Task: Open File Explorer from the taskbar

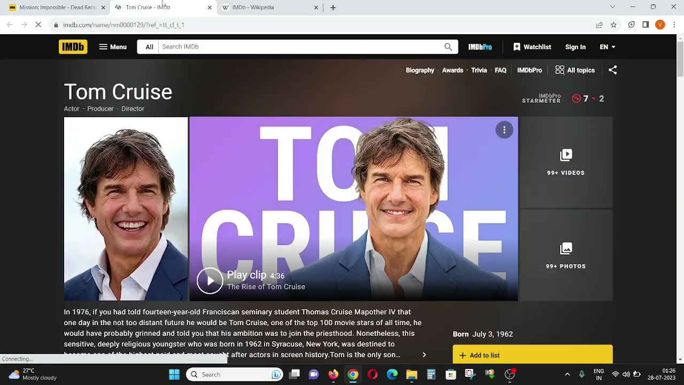Action: (411, 374)
